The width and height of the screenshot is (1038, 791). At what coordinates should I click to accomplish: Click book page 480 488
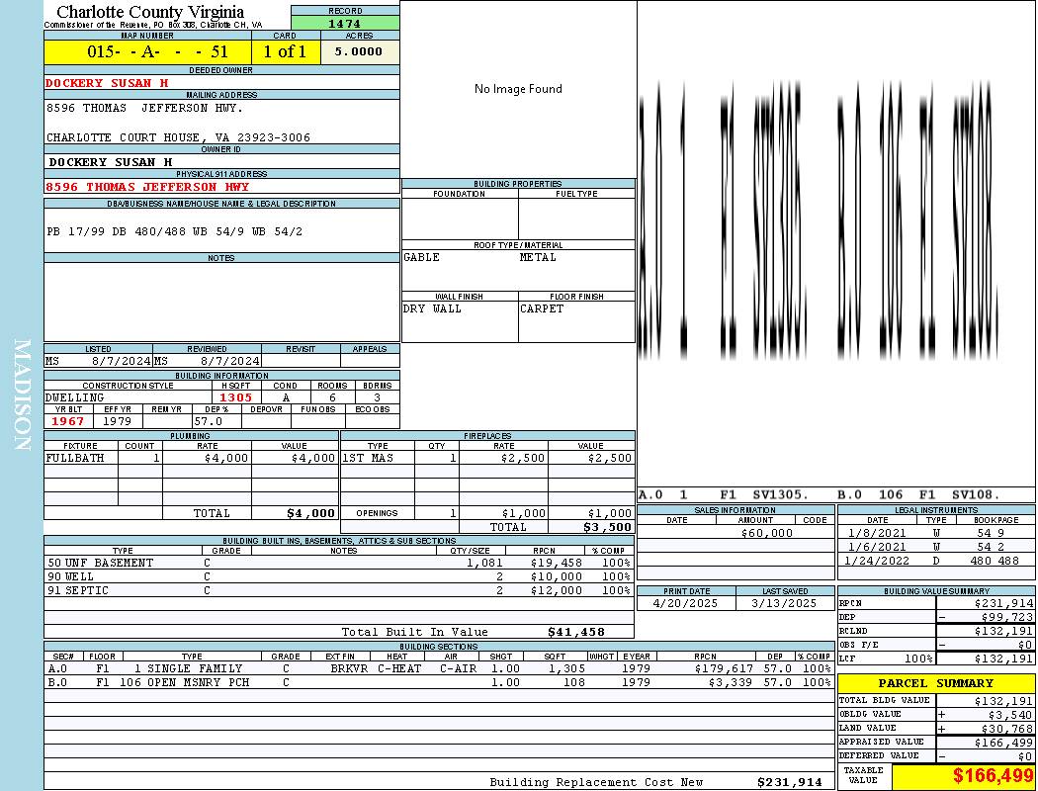[996, 561]
